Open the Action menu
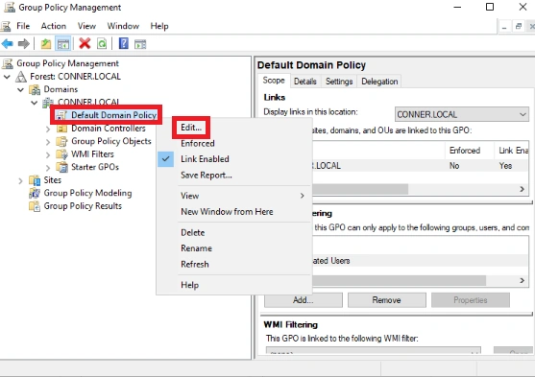The image size is (535, 377). pyautogui.click(x=54, y=26)
